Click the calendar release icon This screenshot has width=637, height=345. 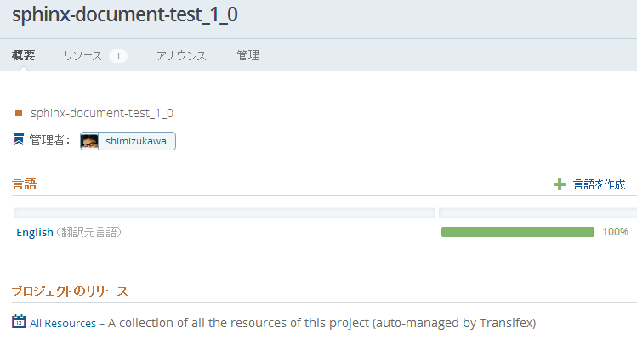point(19,321)
